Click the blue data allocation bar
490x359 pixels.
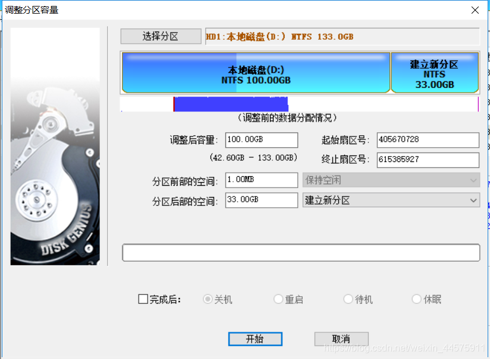[231, 104]
